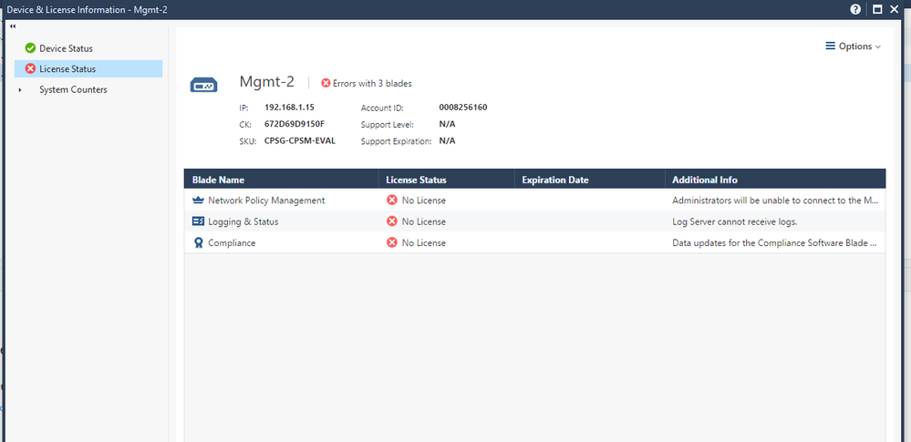The height and width of the screenshot is (442, 911).
Task: Open the Options dropdown menu
Action: click(853, 46)
